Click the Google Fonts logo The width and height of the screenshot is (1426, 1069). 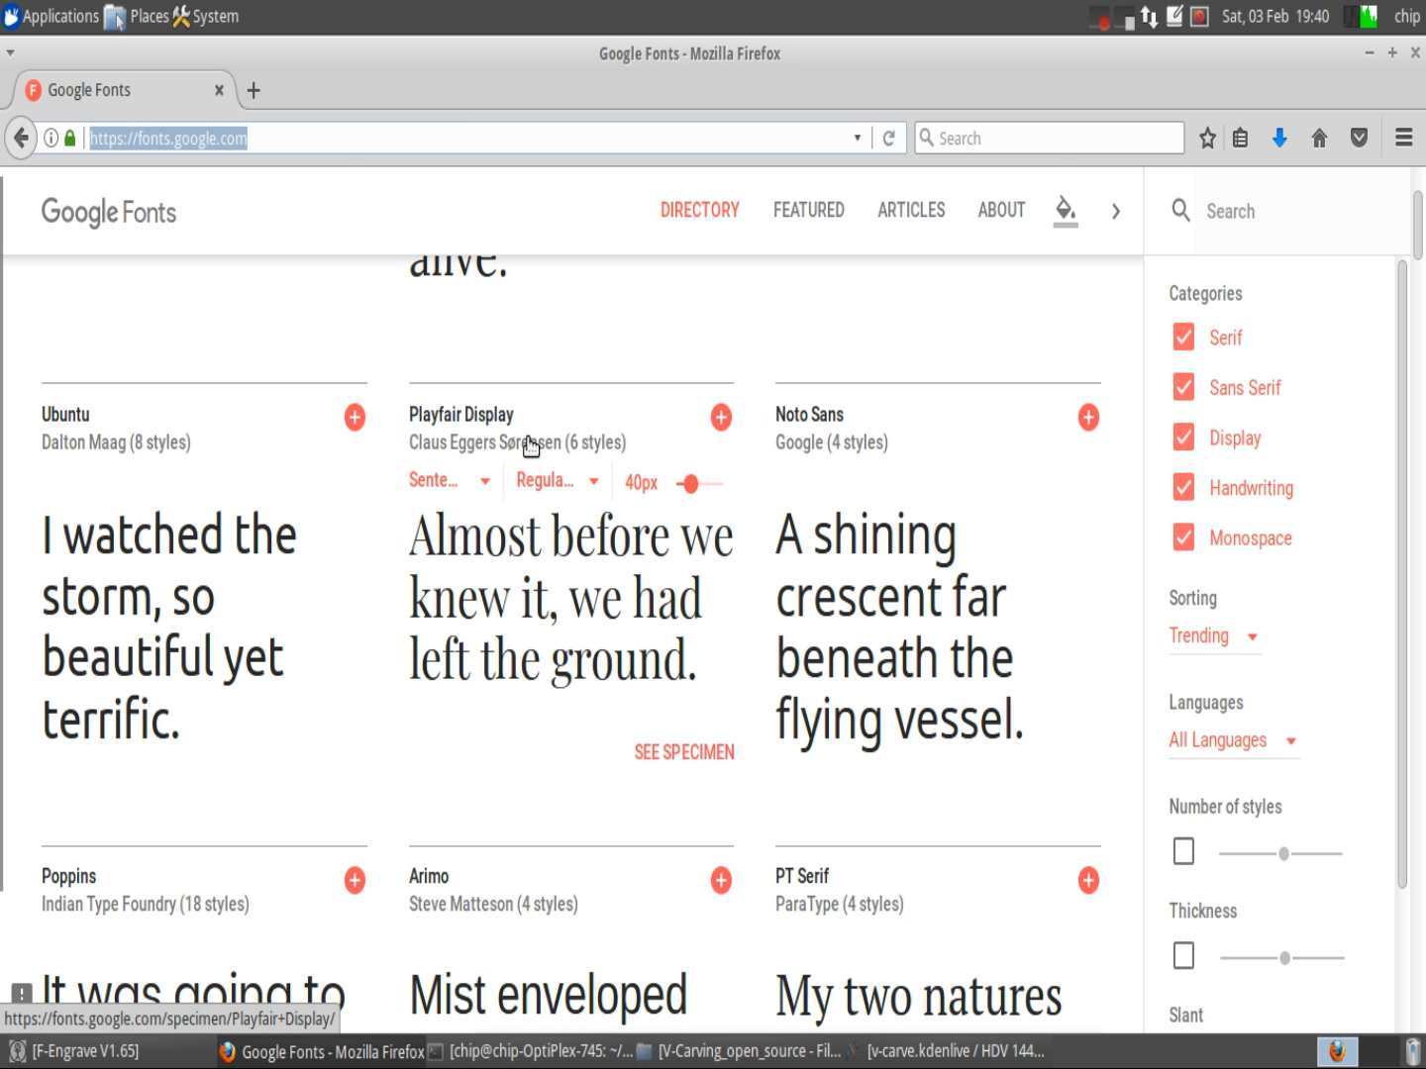(109, 212)
